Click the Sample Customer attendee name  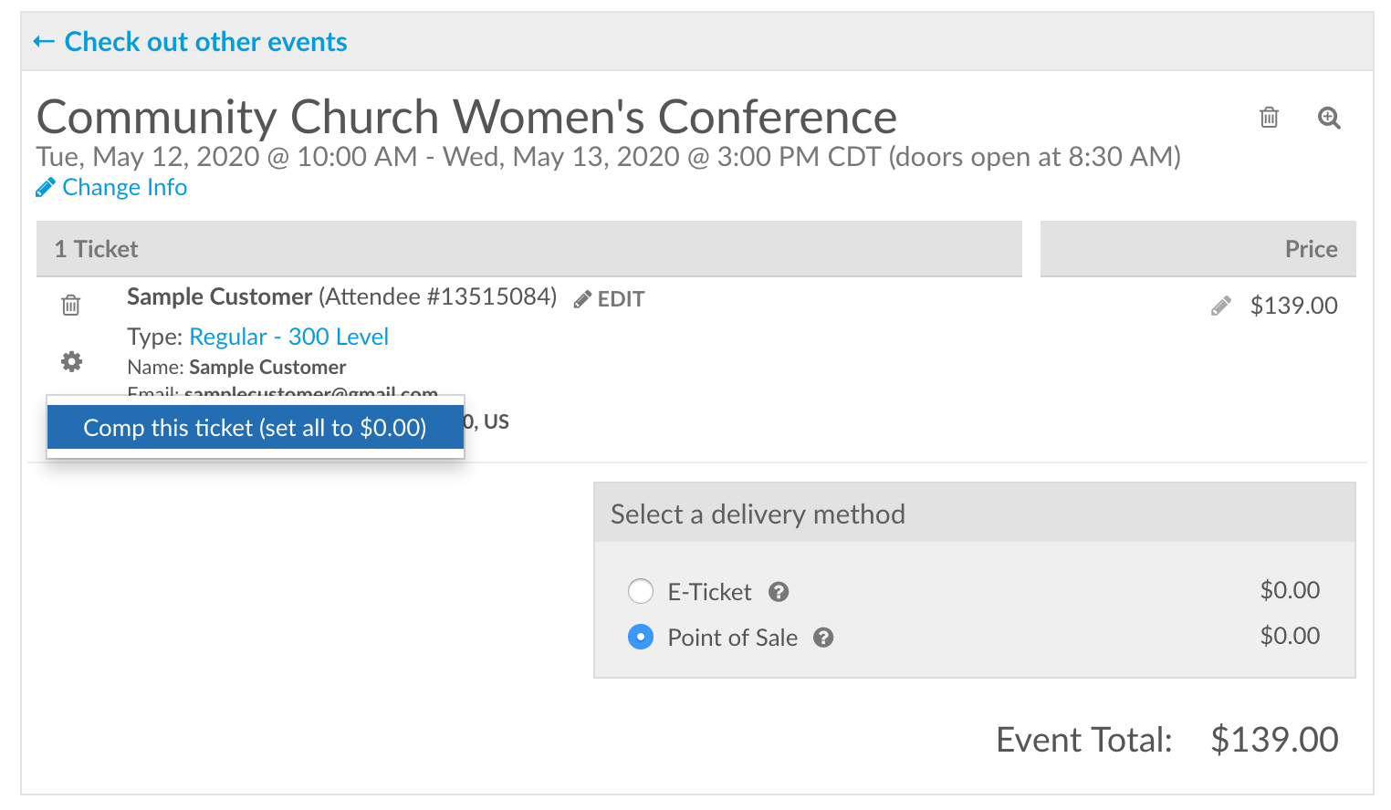(x=219, y=296)
